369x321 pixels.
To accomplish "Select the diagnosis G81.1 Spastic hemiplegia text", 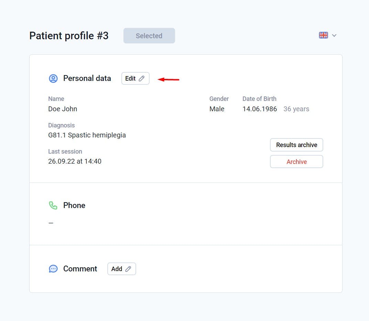I will click(x=87, y=135).
